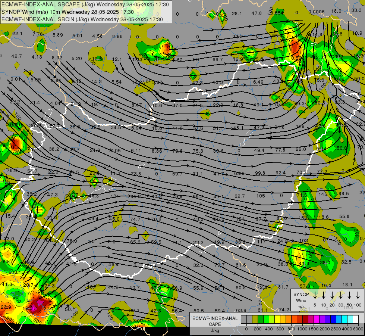Click the '4000' tick on CAPE scale
365x336 pixels.
coord(347,329)
